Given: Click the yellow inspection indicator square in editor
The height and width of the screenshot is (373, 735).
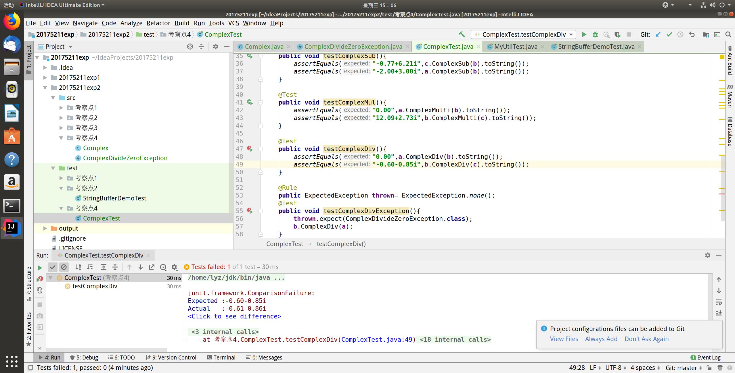Looking at the screenshot, I should (x=722, y=57).
